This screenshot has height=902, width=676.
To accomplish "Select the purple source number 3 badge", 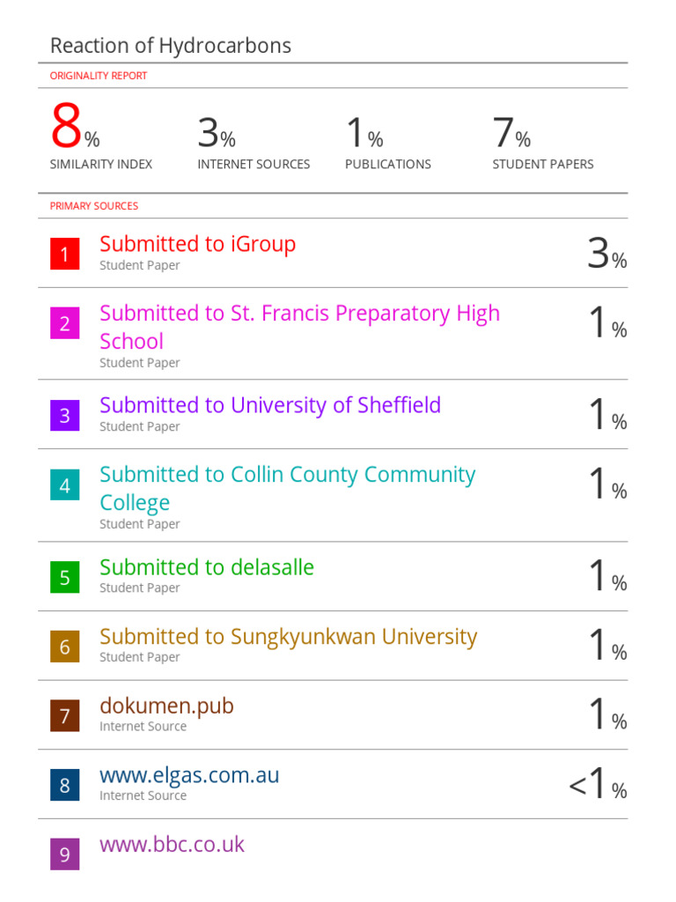I will tap(64, 415).
